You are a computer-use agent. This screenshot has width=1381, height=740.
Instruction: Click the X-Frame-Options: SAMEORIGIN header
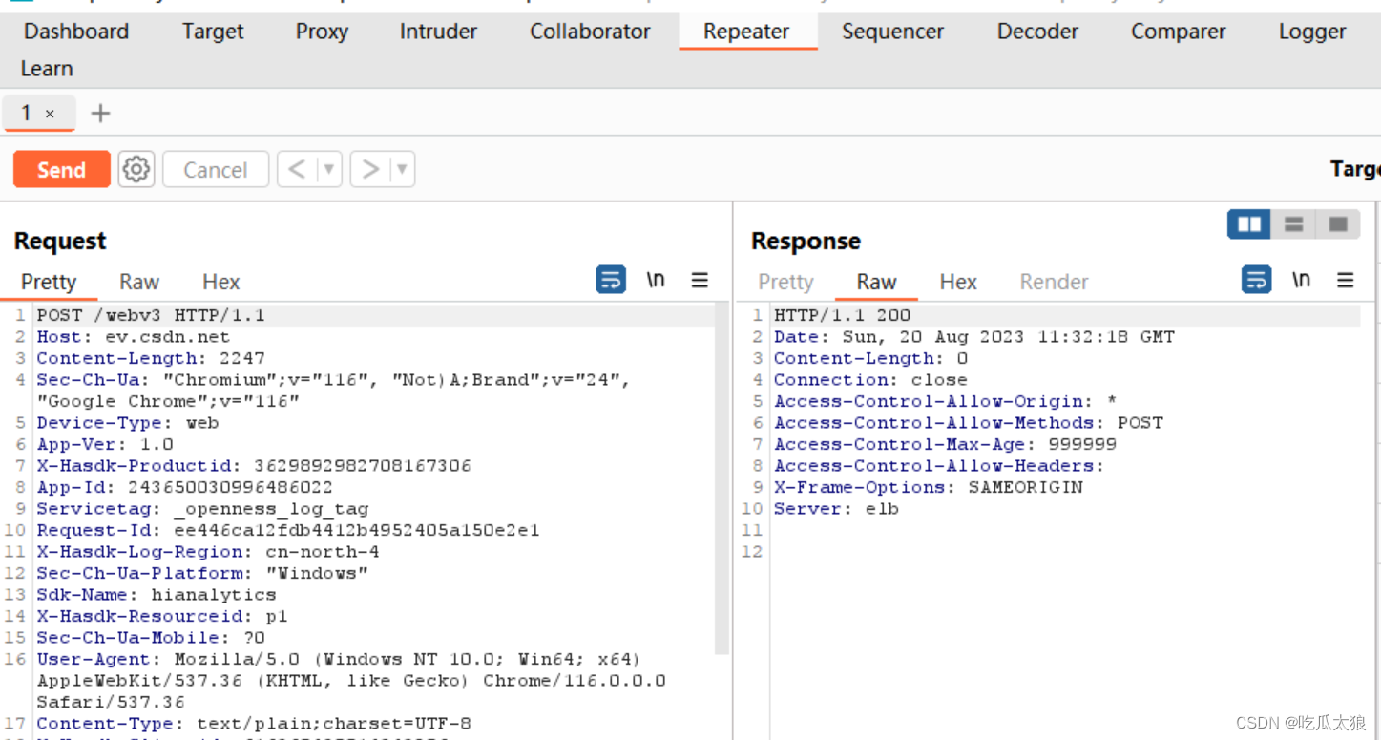[x=929, y=487]
